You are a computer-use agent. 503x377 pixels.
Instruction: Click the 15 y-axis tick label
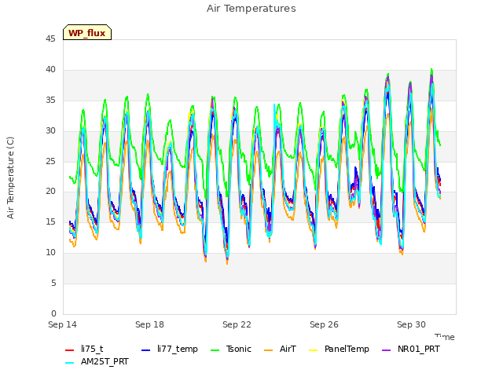[50, 221]
